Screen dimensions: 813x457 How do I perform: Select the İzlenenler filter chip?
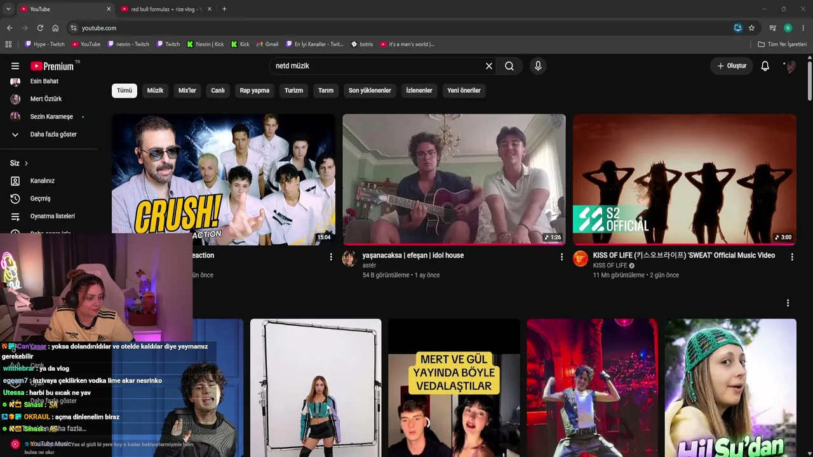(x=419, y=91)
